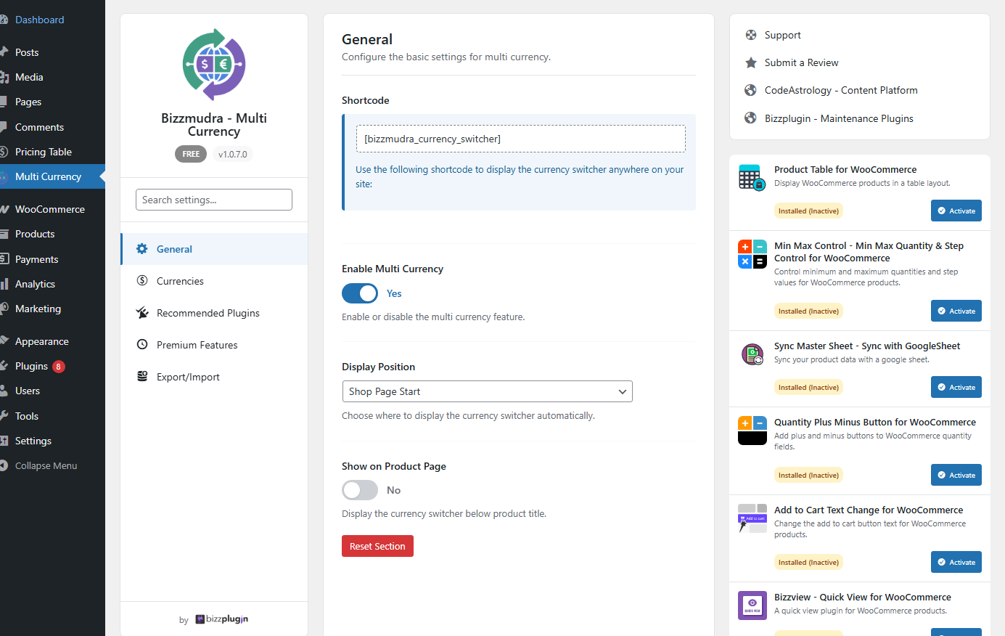Viewport: 1005px width, 636px height.
Task: Click the Min Max Control plugin icon
Action: tap(752, 254)
